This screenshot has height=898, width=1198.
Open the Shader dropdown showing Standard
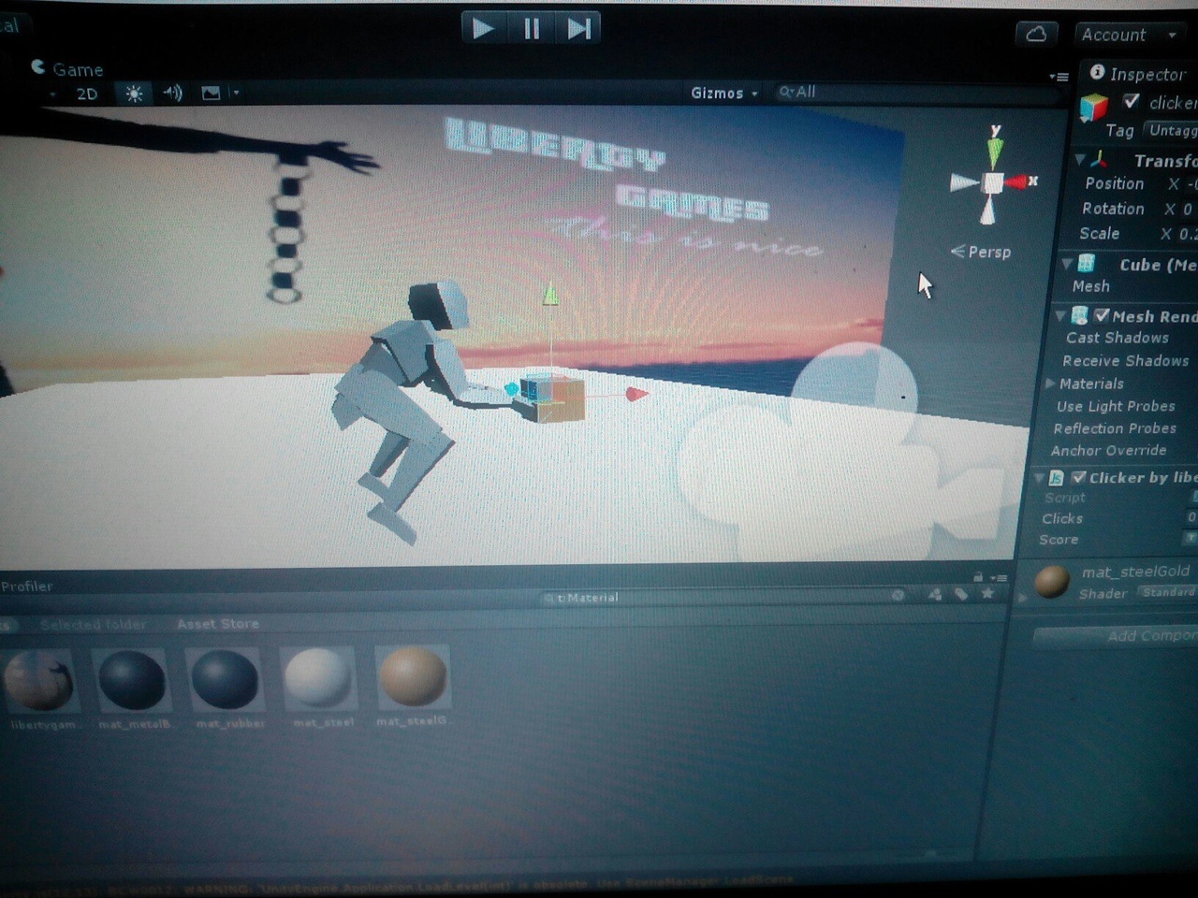click(x=1167, y=592)
